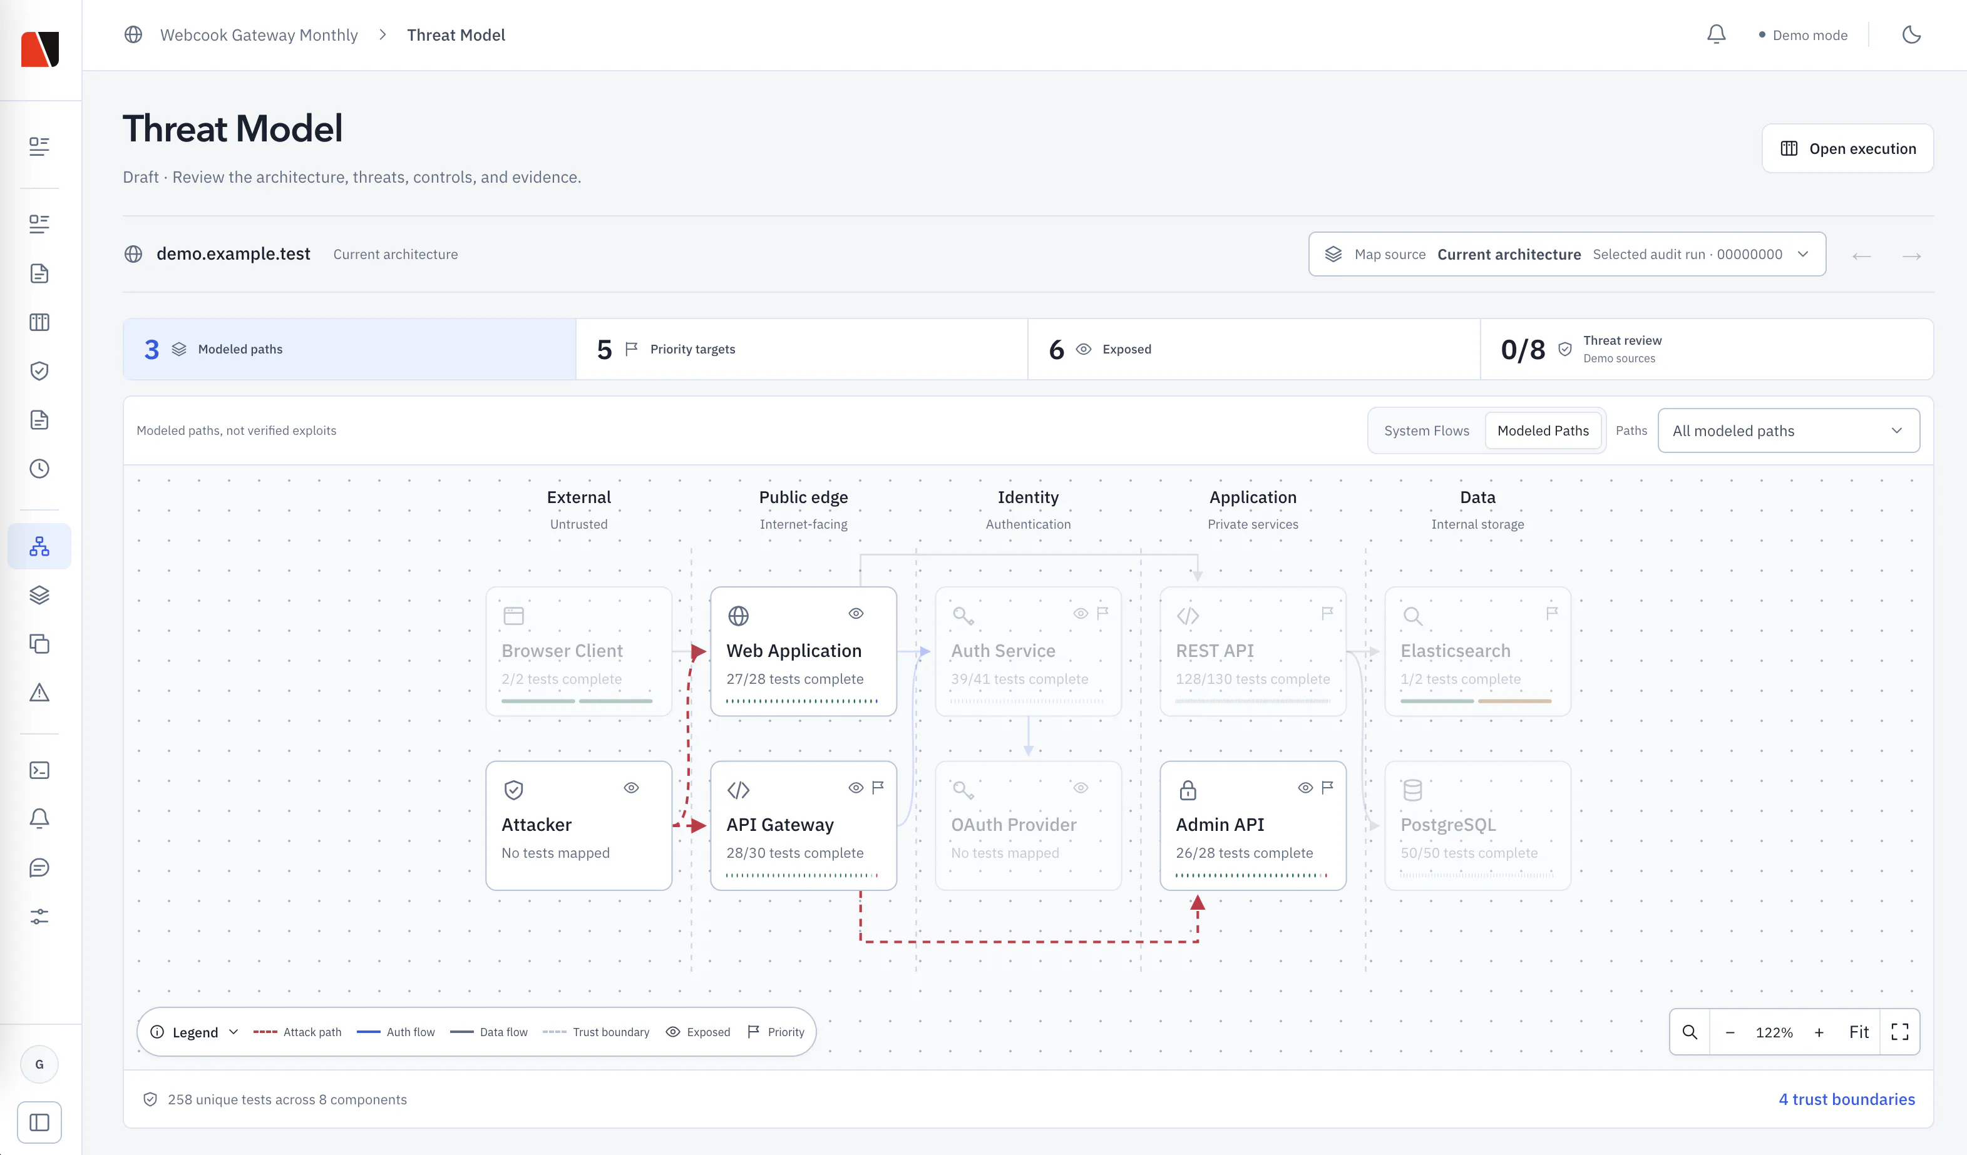Select the Modeled paths stat tab

point(350,349)
